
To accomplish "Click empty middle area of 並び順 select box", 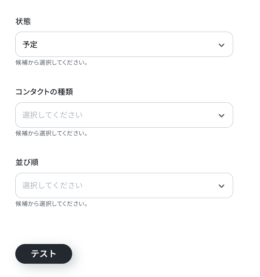I will pyautogui.click(x=146, y=185).
